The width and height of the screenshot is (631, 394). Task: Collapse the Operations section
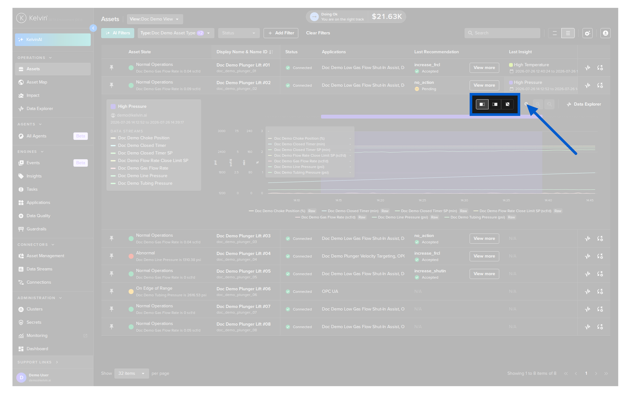tap(50, 58)
